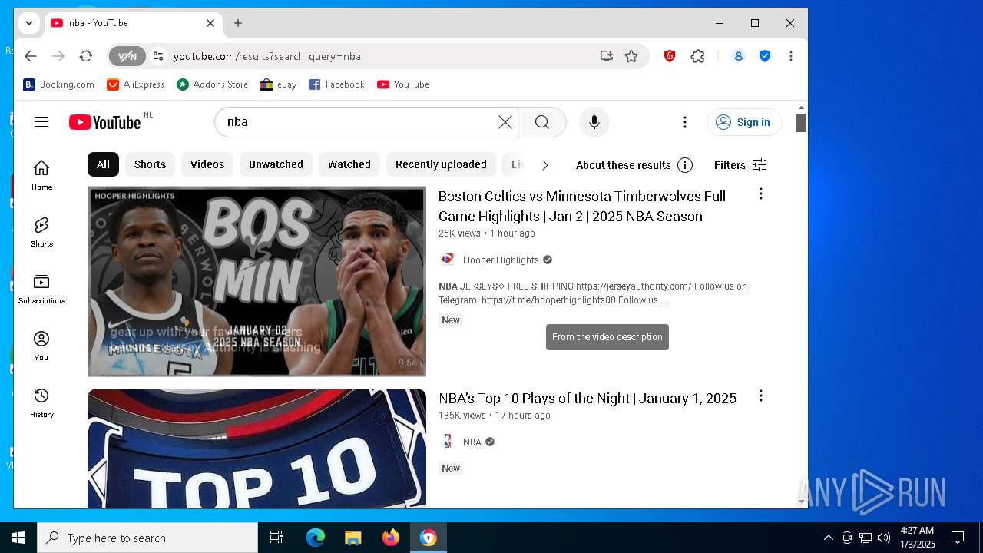Open Subscriptions in sidebar
The height and width of the screenshot is (553, 983).
coord(41,289)
